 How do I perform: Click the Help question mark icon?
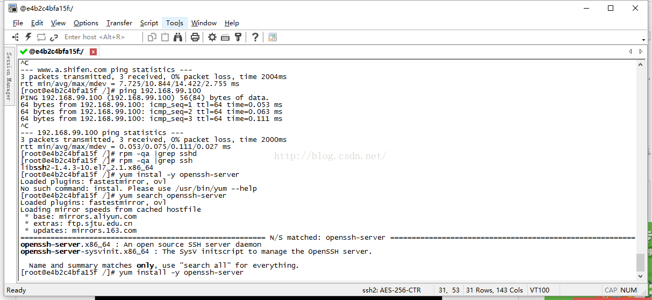coord(255,37)
